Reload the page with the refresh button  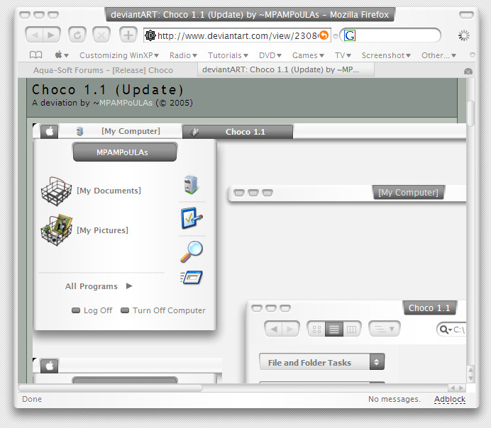(x=77, y=35)
